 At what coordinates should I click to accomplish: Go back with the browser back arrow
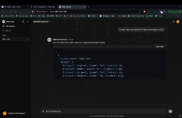(3, 12)
